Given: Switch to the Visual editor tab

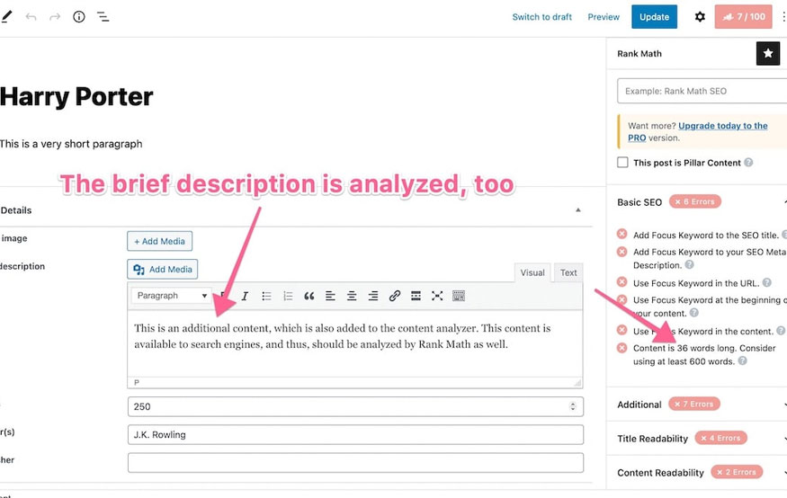Looking at the screenshot, I should [x=532, y=272].
